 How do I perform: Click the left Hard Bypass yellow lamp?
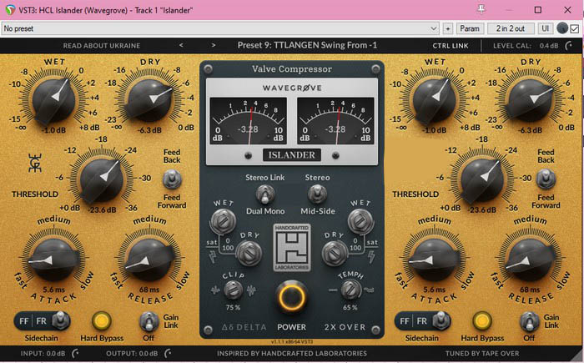click(102, 321)
